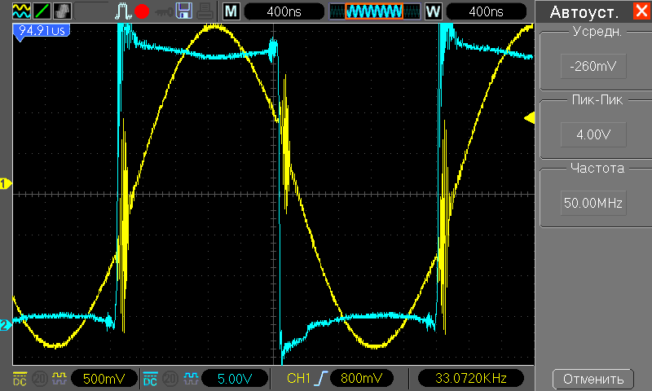This screenshot has width=652, height=391.
Task: Close the Автоуст. menu panel
Action: point(639,11)
